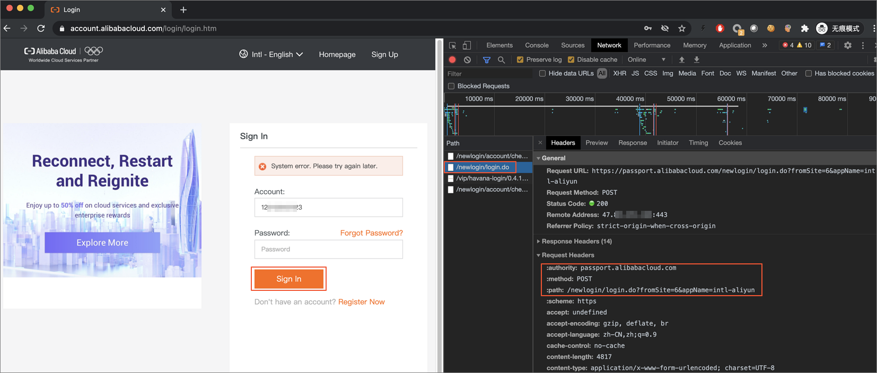Select the All request type filter
This screenshot has width=877, height=373.
click(602, 74)
